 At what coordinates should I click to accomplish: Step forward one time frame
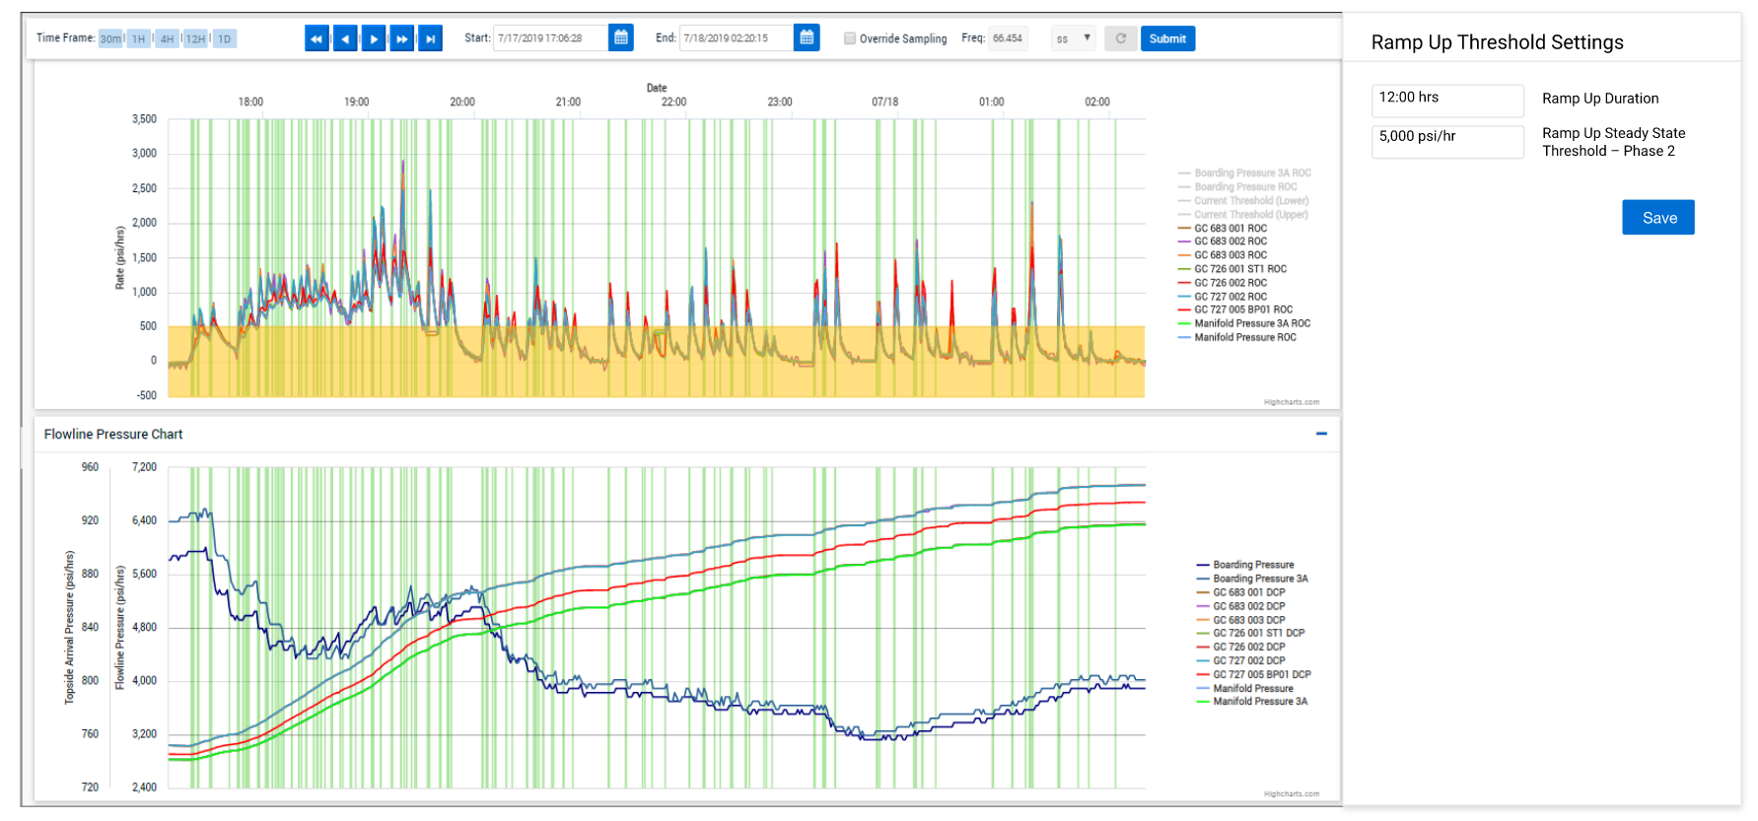tap(374, 38)
